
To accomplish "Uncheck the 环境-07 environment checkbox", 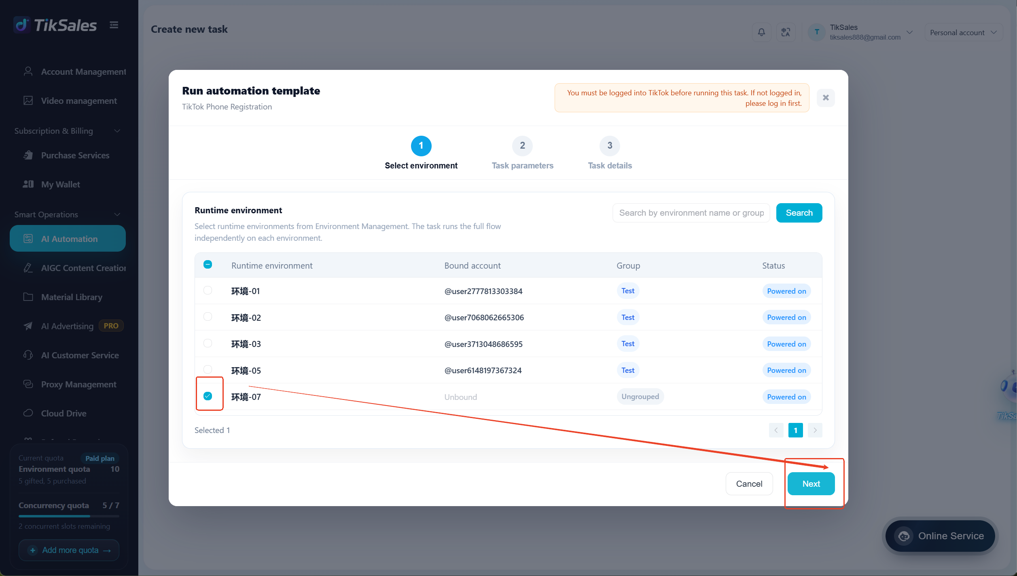I will (208, 396).
